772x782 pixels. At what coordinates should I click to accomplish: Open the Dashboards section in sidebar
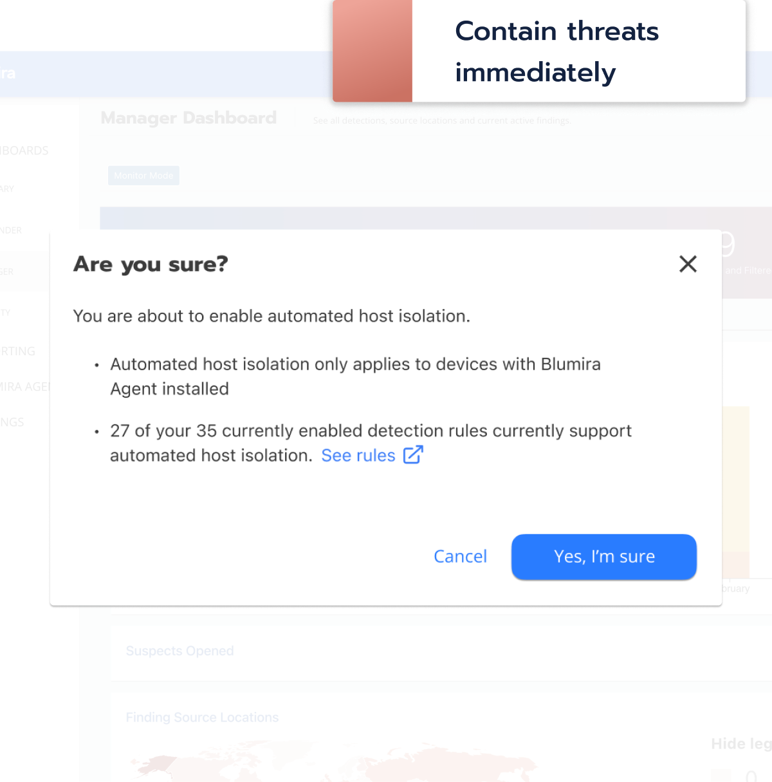pyautogui.click(x=24, y=151)
